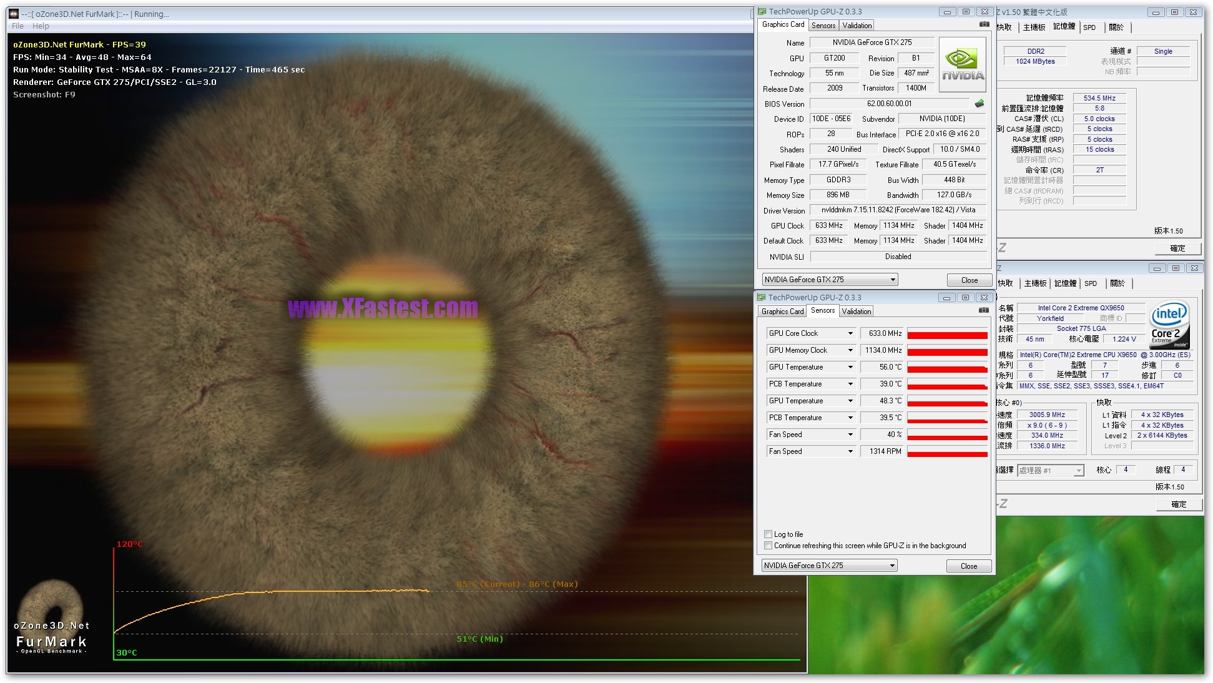Click the NVIDIA logo image
The image size is (1213, 683).
click(x=963, y=64)
